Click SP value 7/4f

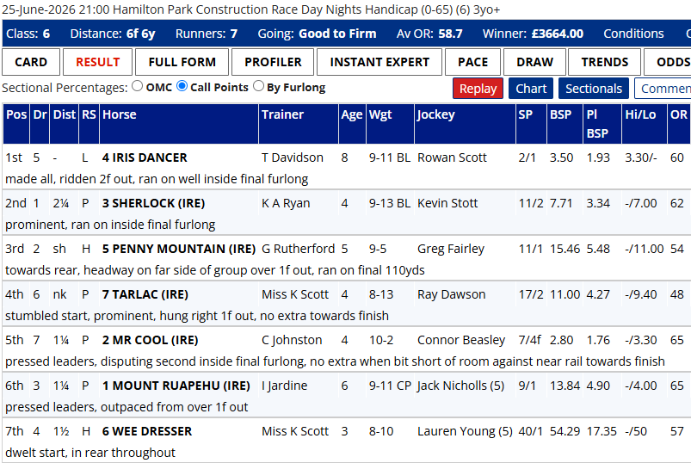530,340
